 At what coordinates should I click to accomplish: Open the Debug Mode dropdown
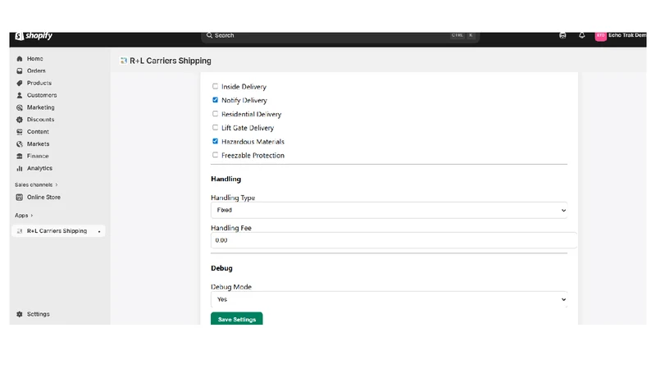(389, 299)
